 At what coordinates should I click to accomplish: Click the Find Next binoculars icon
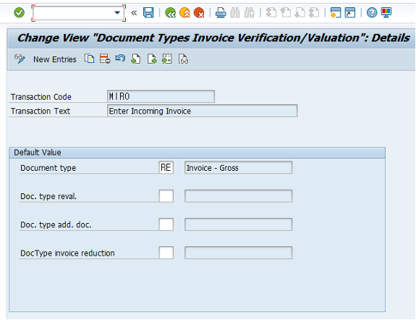[x=250, y=12]
